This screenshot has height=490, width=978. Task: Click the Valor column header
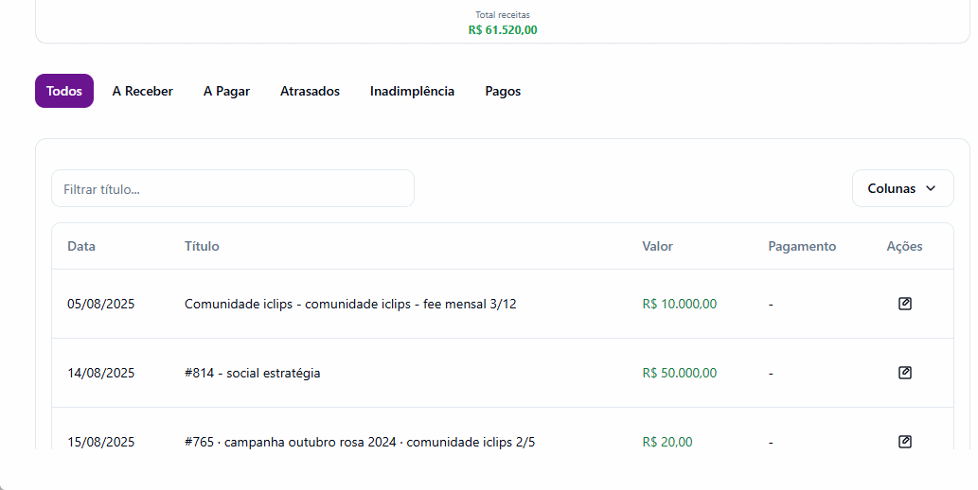[657, 246]
